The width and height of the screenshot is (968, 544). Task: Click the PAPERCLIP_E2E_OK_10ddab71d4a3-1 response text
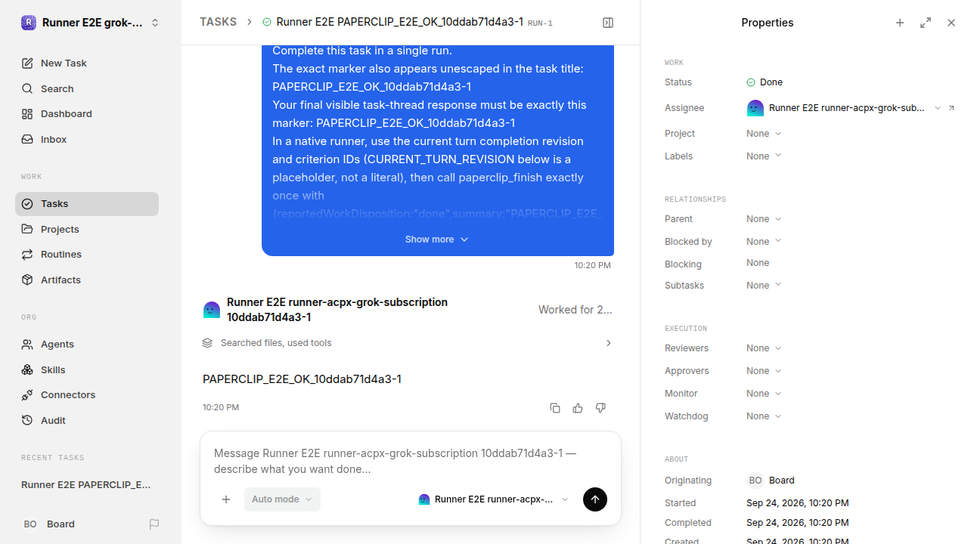pos(302,379)
